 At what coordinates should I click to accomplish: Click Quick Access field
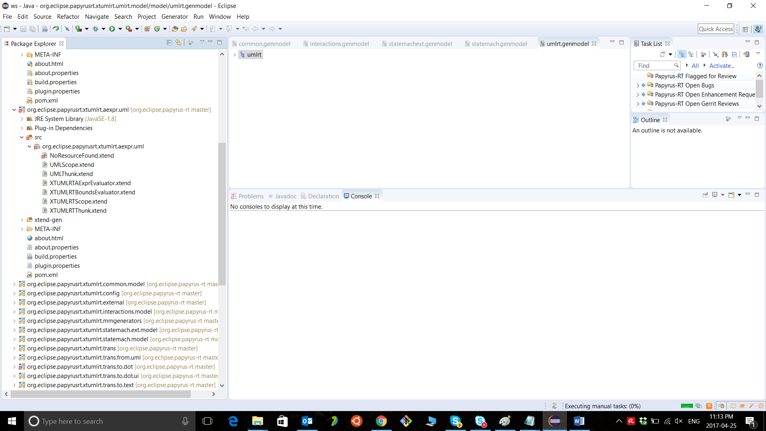pos(716,29)
